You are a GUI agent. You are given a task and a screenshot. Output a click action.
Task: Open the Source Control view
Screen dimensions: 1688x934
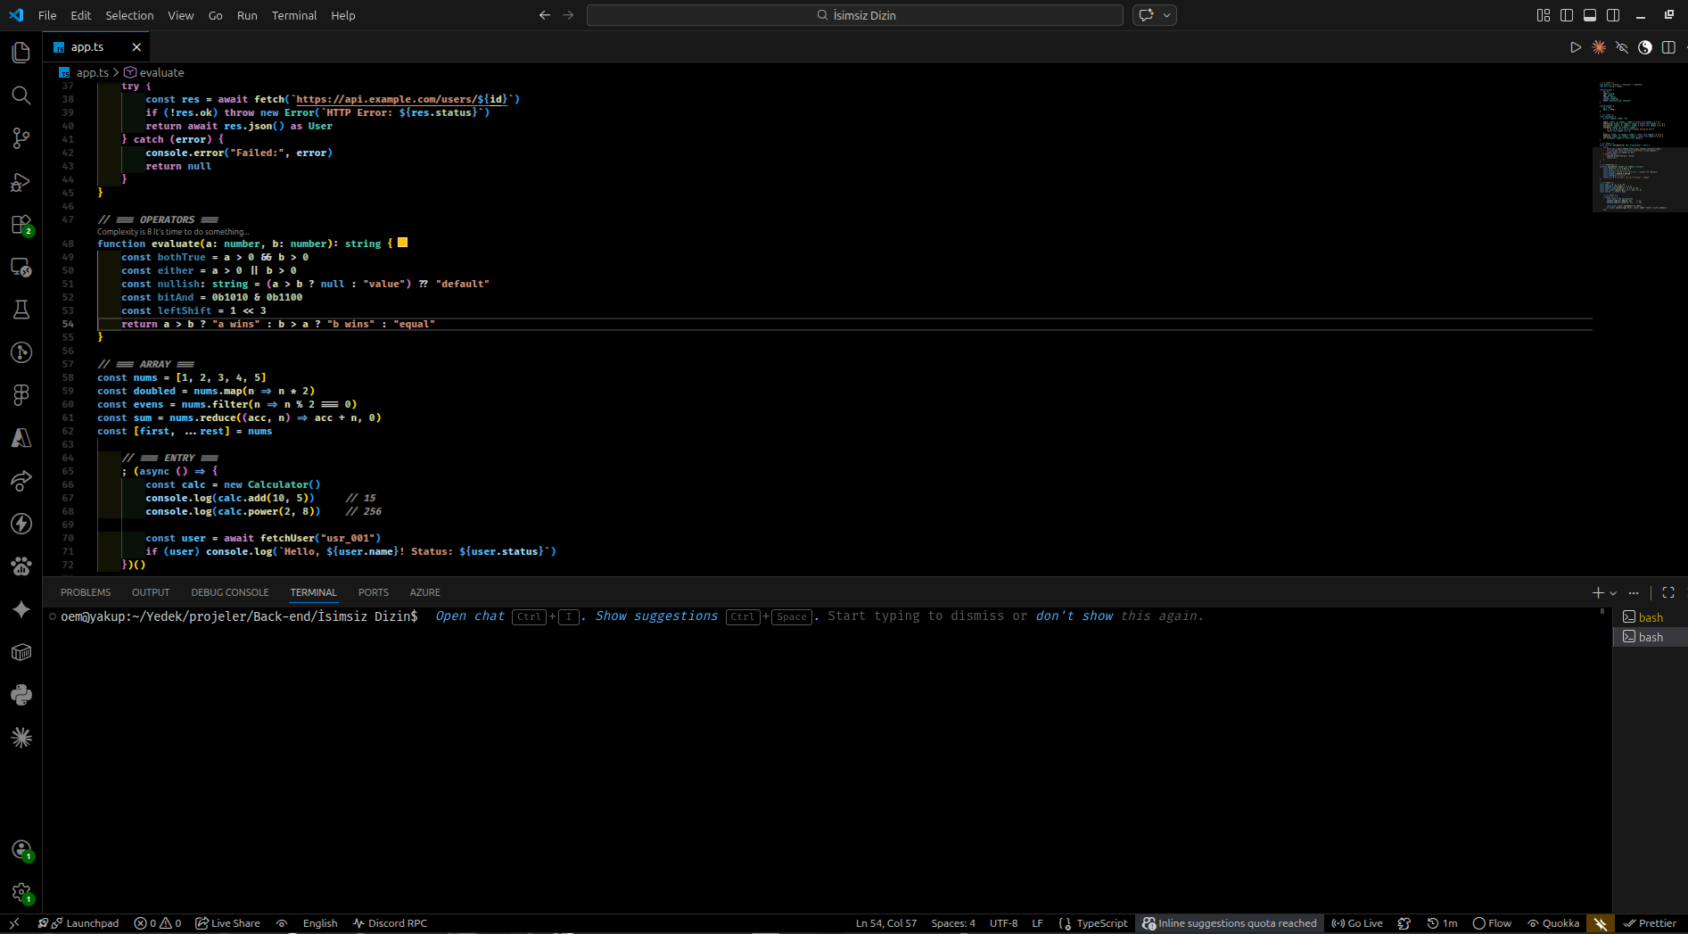pos(21,138)
